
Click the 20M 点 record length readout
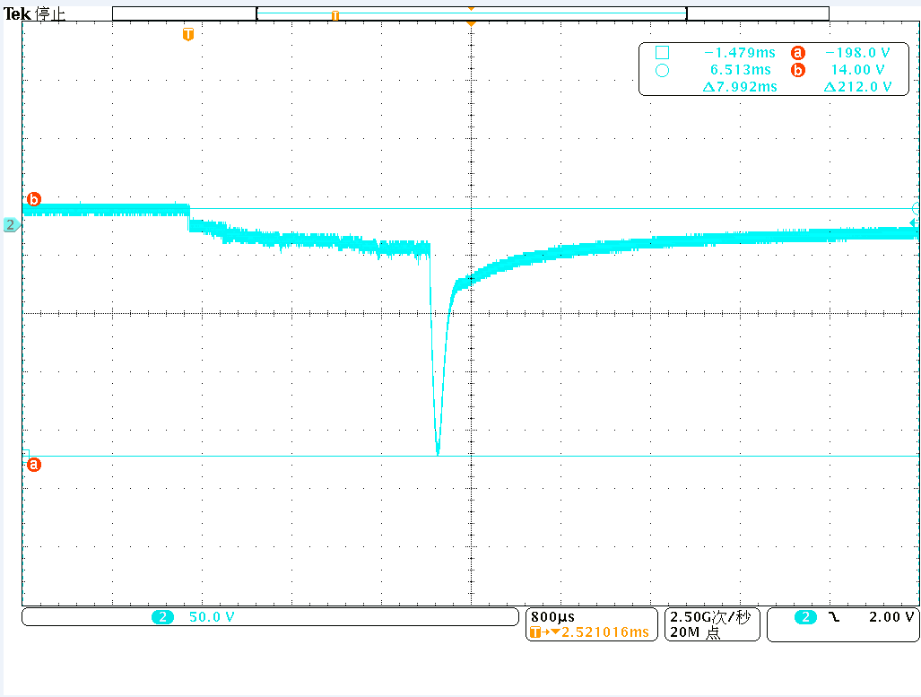(x=695, y=632)
